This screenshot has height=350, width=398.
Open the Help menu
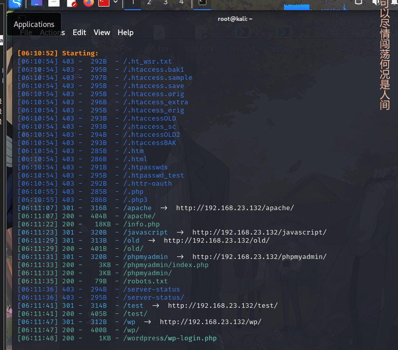point(125,32)
